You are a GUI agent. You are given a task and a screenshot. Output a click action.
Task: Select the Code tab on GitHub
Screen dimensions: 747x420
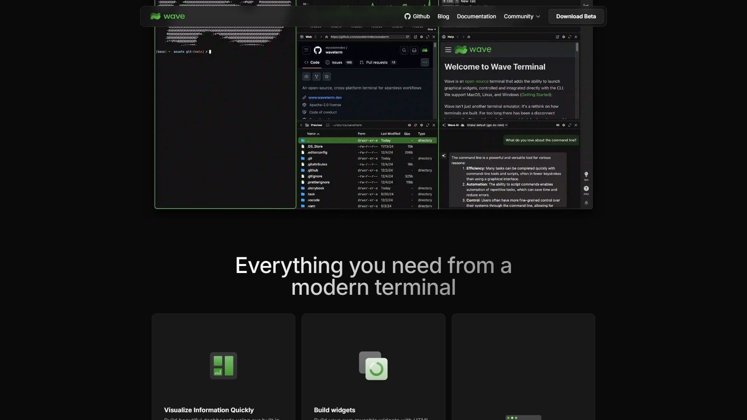click(x=312, y=62)
